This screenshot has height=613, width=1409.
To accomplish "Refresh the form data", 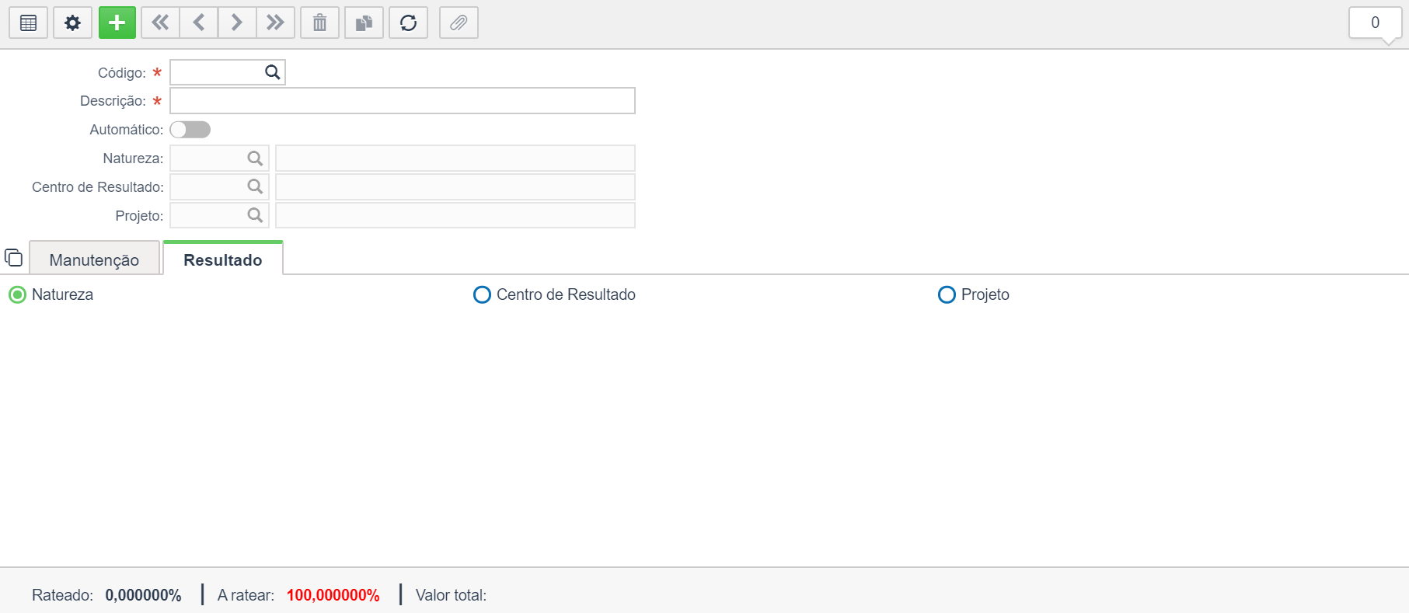I will coord(408,23).
